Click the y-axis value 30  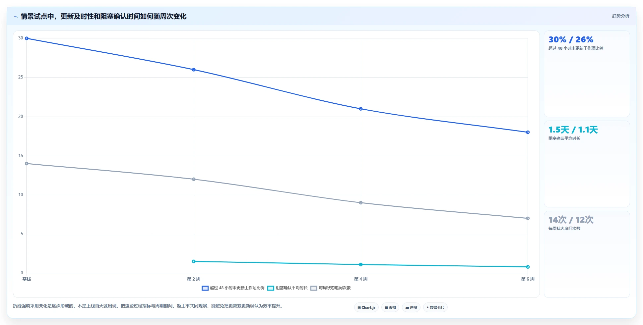tap(21, 38)
